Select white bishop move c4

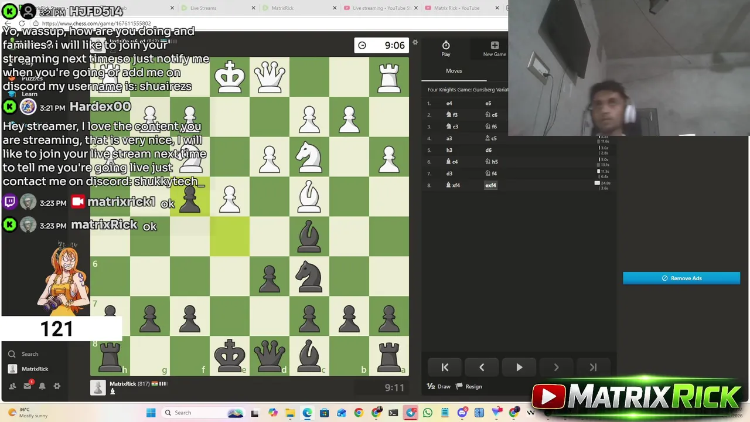(x=452, y=162)
